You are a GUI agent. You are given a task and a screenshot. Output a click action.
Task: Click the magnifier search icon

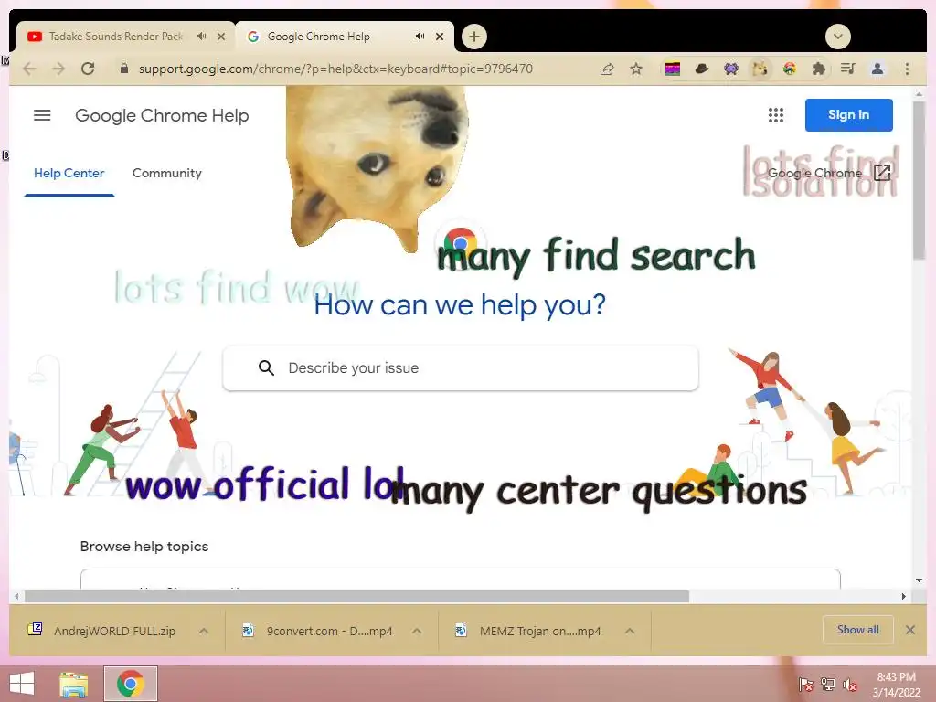pyautogui.click(x=266, y=368)
